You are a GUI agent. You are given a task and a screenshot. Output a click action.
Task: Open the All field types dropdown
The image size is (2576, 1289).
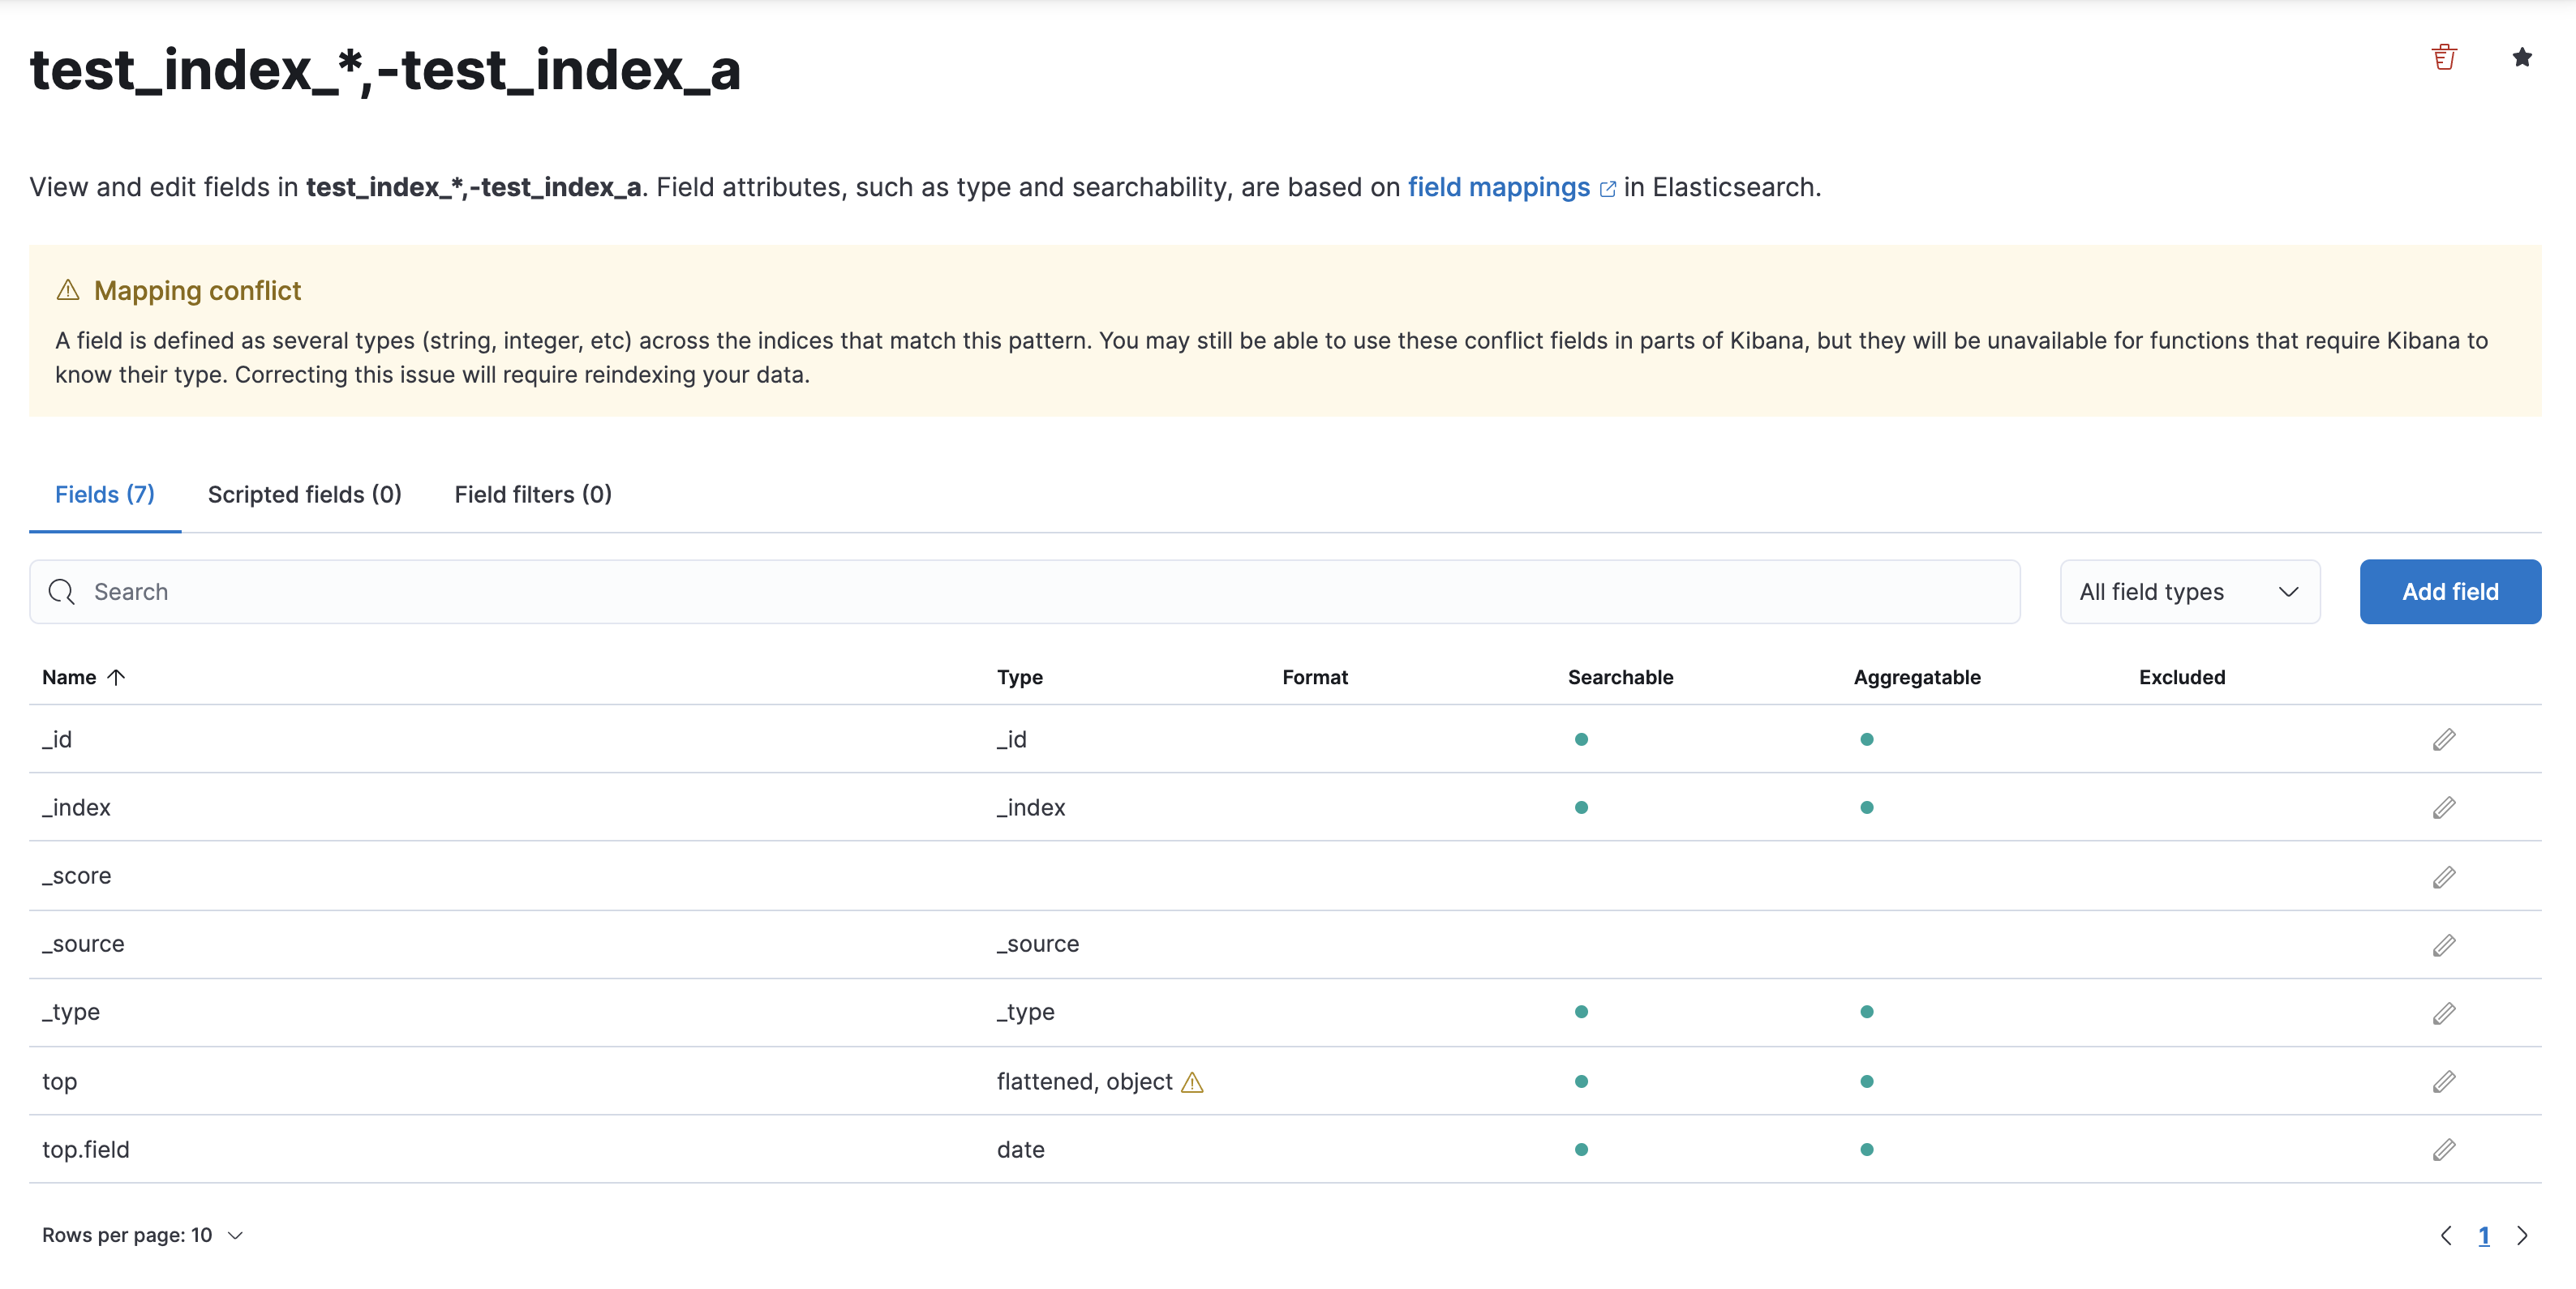tap(2189, 592)
